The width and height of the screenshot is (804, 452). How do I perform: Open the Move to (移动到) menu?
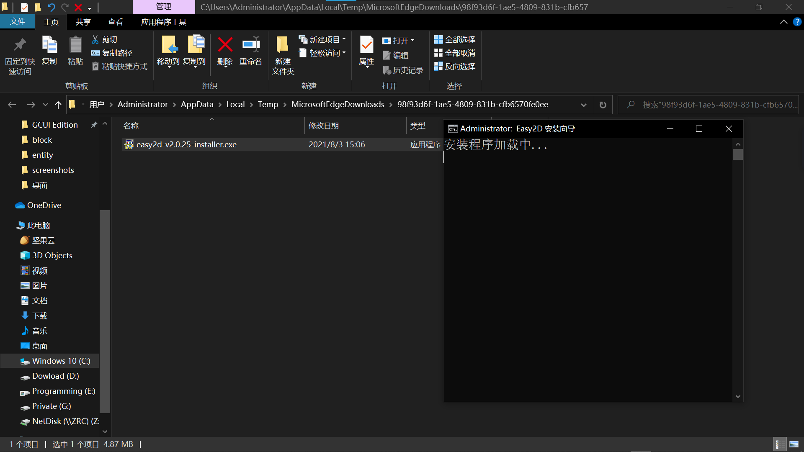pyautogui.click(x=168, y=51)
